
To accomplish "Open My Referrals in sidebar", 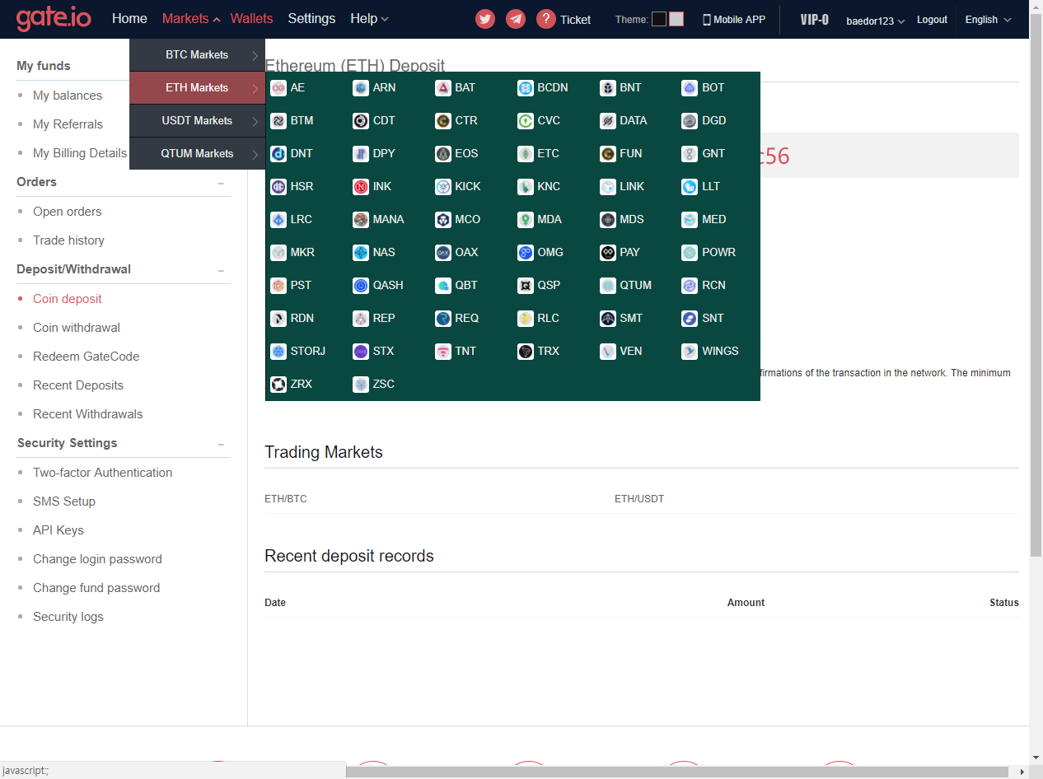I will point(68,124).
